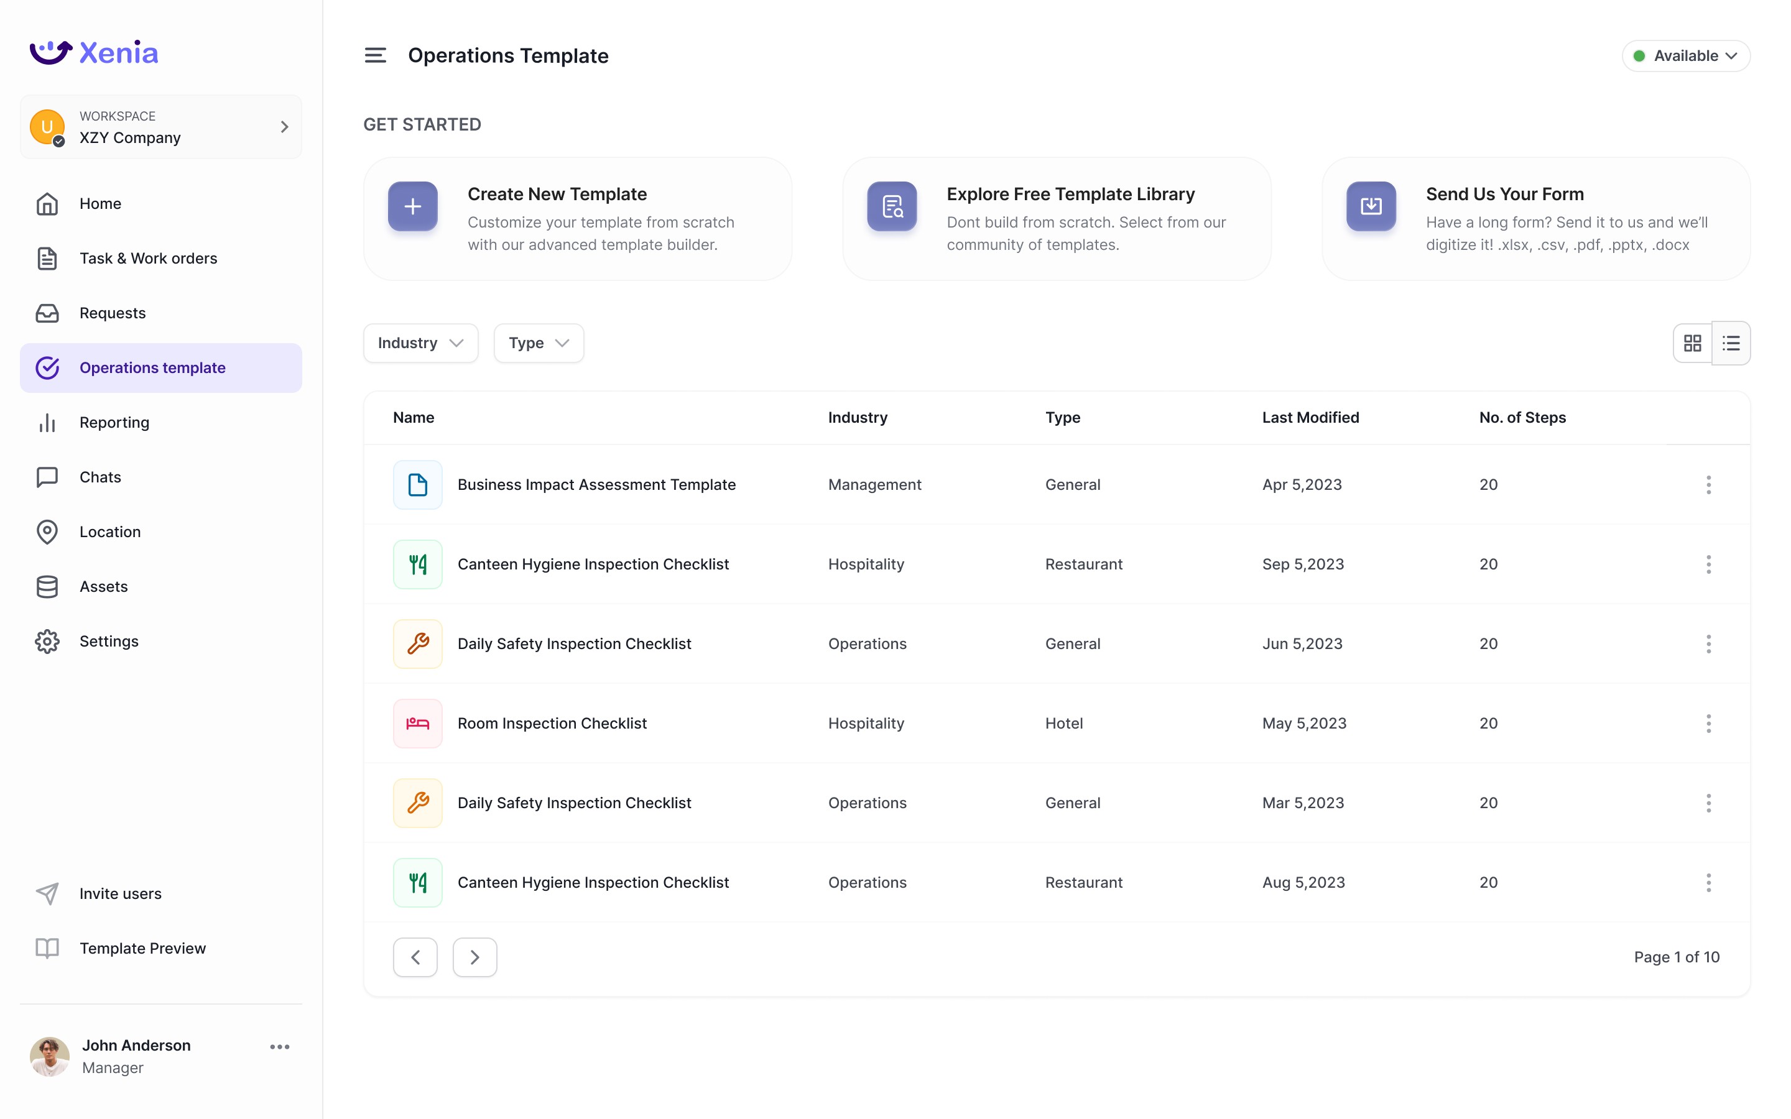The width and height of the screenshot is (1791, 1119).
Task: Click the Create New Template plus icon
Action: (412, 206)
